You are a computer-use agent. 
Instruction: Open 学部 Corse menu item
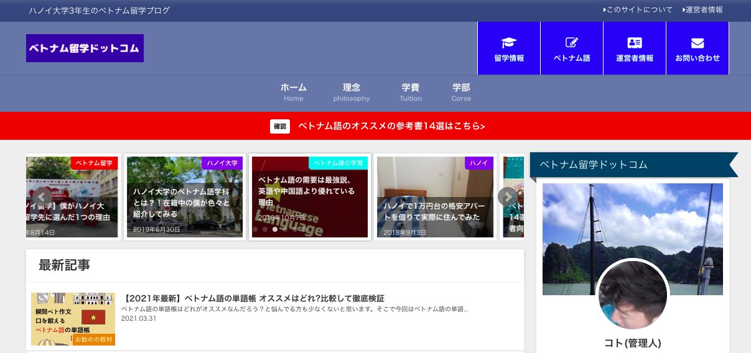click(461, 93)
